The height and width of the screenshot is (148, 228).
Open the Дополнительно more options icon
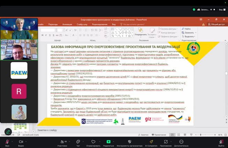point(181,141)
